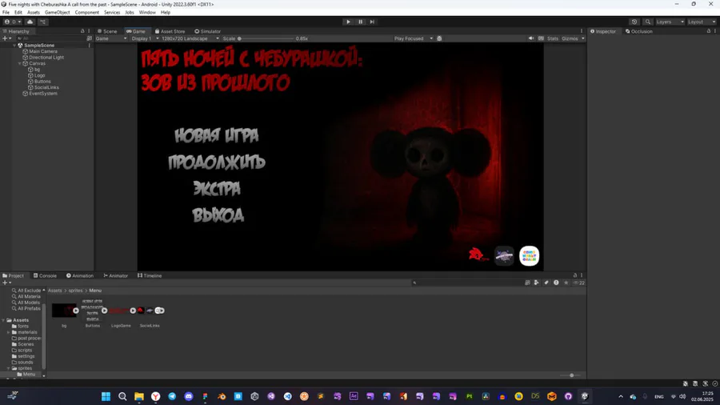Open the Play Focused dropdown
The width and height of the screenshot is (720, 405).
tap(414, 38)
